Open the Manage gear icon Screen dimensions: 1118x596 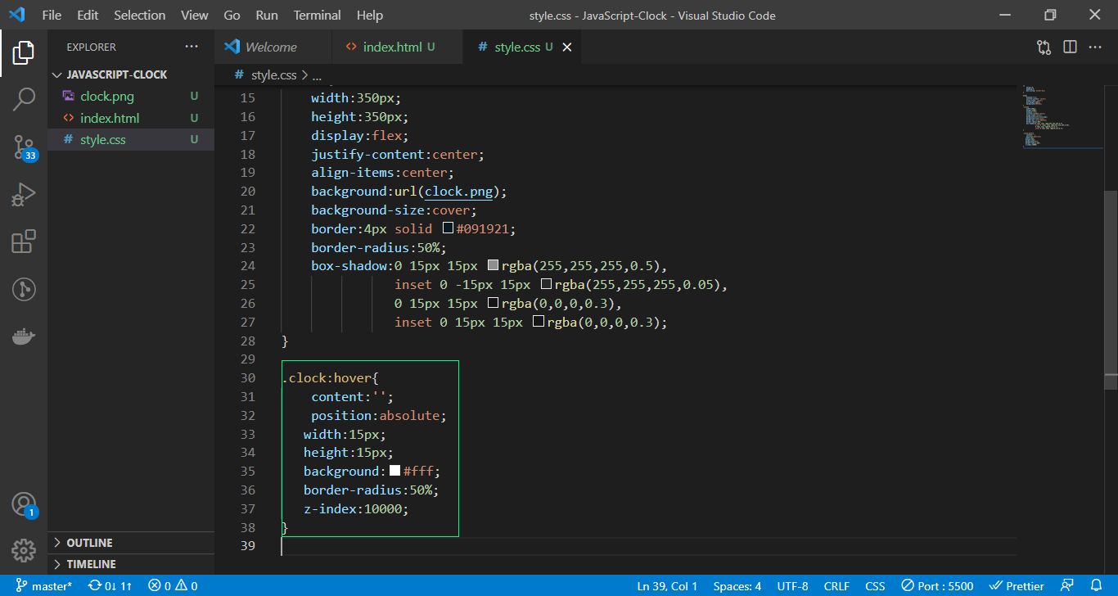tap(24, 550)
